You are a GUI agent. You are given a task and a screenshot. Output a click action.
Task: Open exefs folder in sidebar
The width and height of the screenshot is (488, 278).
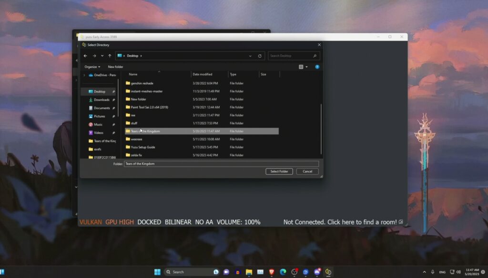click(95, 149)
